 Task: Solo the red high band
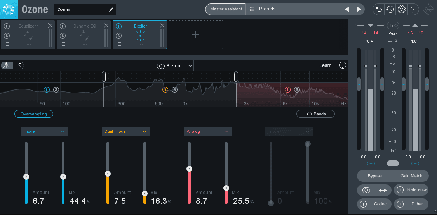(x=297, y=89)
